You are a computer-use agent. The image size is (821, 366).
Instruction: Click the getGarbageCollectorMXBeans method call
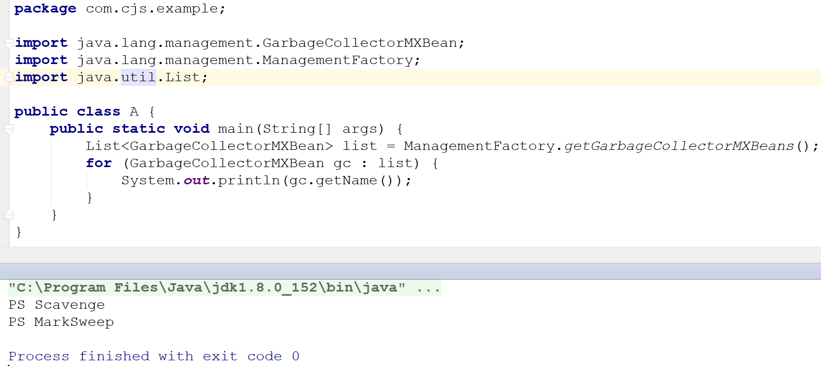679,146
